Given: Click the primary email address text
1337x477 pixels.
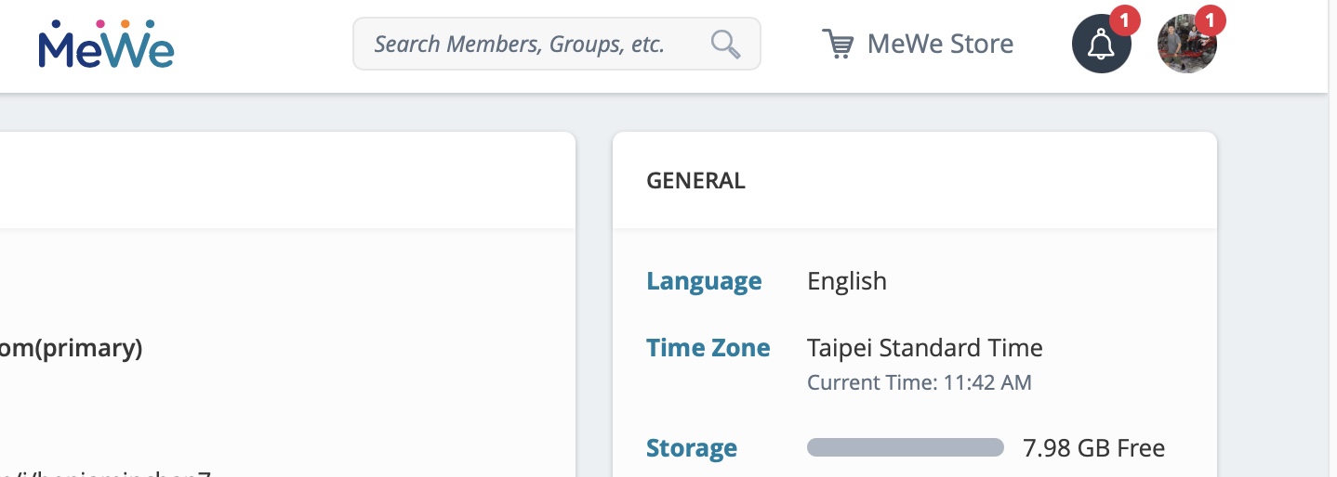Looking at the screenshot, I should [x=72, y=349].
